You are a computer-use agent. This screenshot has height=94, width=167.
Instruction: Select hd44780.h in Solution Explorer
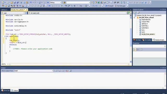point(145,28)
